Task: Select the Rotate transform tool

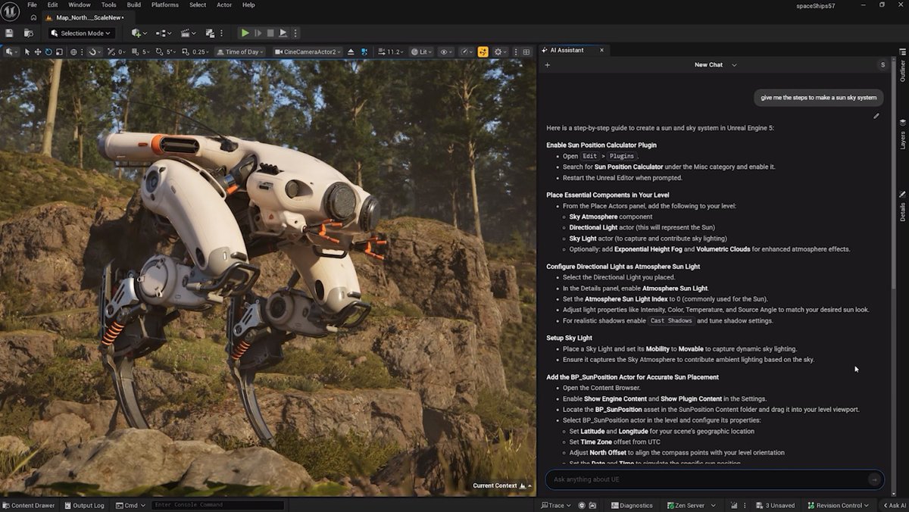Action: coord(48,52)
